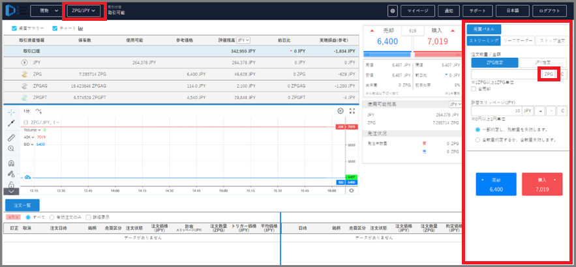The width and height of the screenshot is (576, 267).
Task: Click the ZPGPT platinum coin icon
Action: point(24,98)
